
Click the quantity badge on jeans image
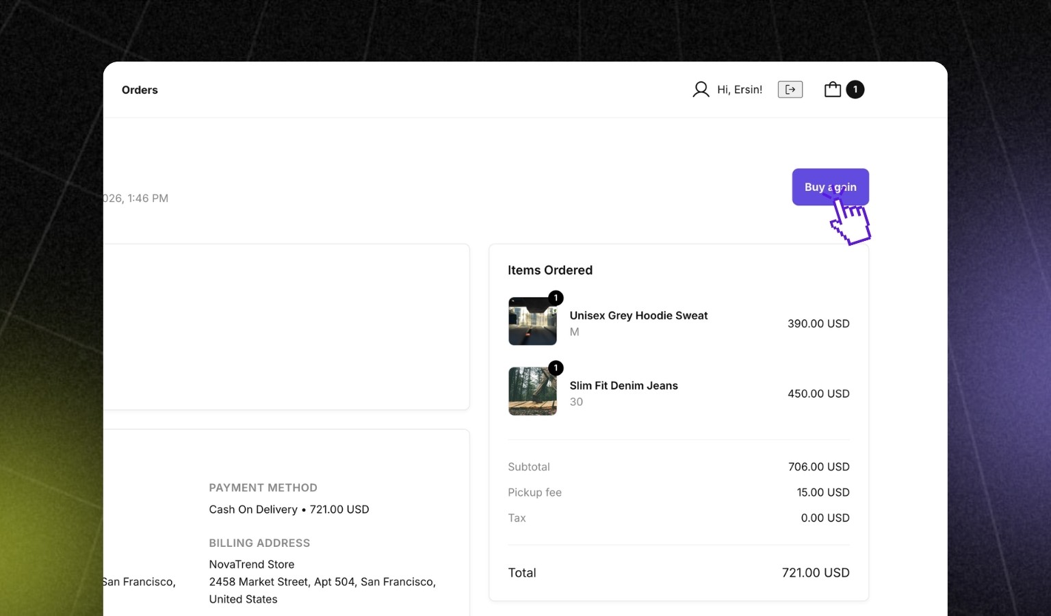(x=556, y=368)
